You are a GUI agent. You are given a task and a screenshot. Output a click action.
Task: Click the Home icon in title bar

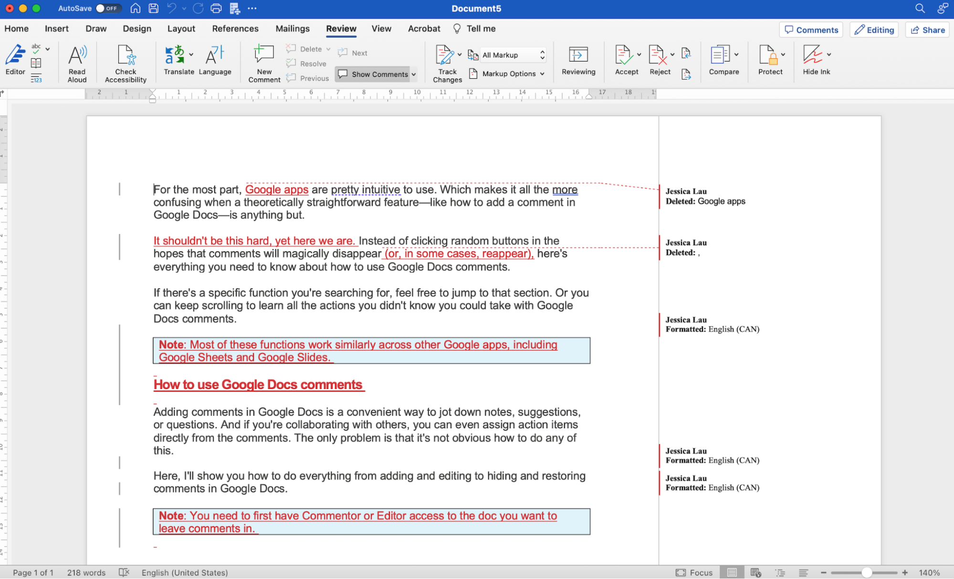136,8
